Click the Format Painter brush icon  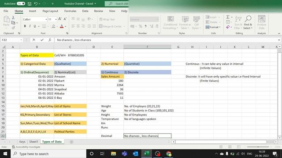pyautogui.click(x=13, y=28)
